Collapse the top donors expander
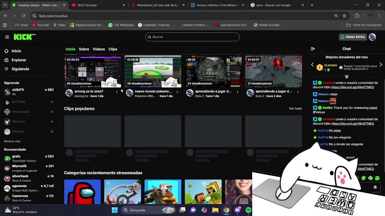This screenshot has width=385, height=216. pos(347,77)
